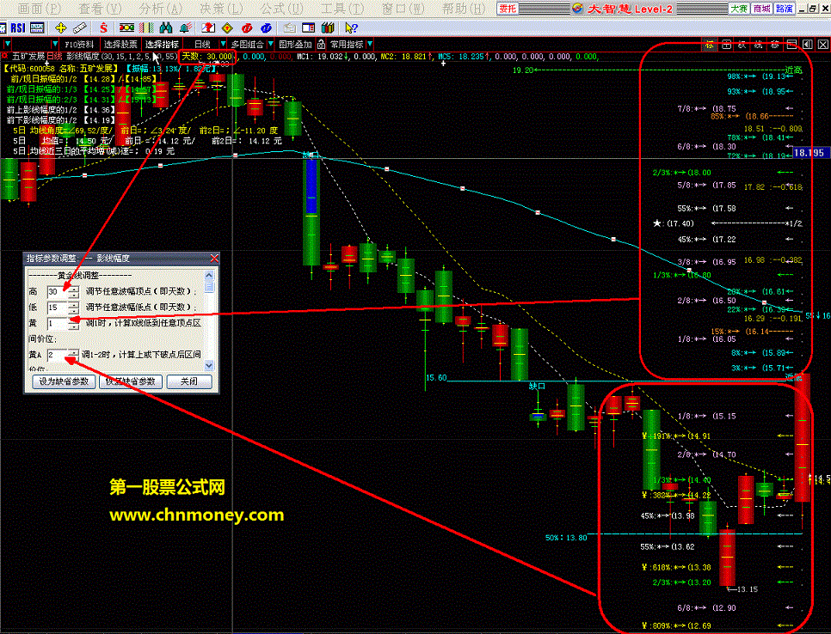
Task: Click 选择股票 in the chart toolbar
Action: (120, 45)
